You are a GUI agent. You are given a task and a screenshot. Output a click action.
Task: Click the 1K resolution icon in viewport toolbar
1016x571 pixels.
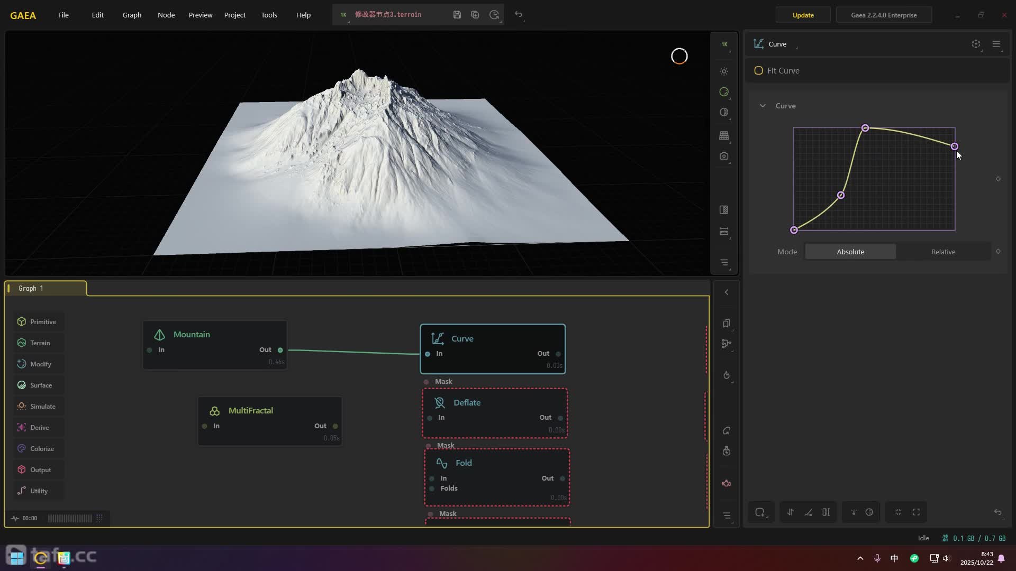point(724,44)
